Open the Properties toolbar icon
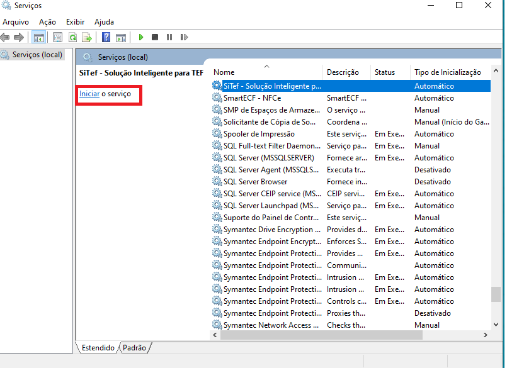The height and width of the screenshot is (368, 507). (x=57, y=38)
